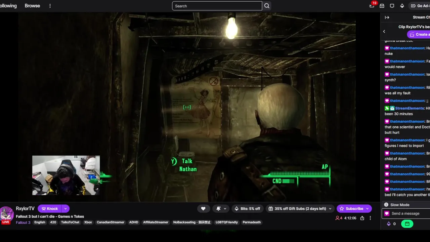Open the notification bell settings dropdown
430x242 pixels.
pyautogui.click(x=221, y=208)
